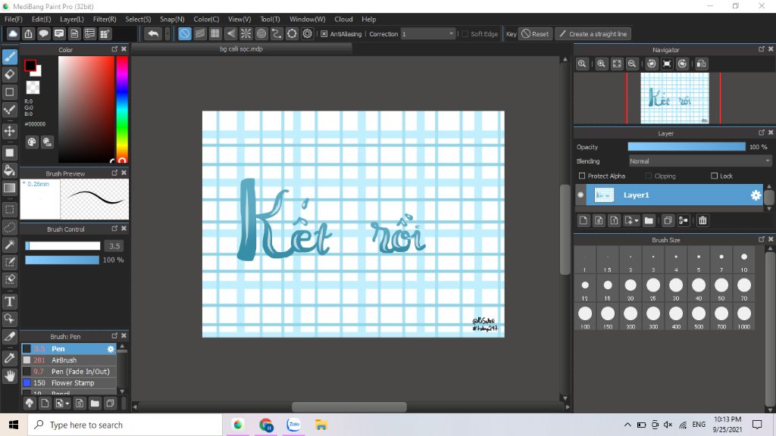The height and width of the screenshot is (436, 776).
Task: Click zoom out icon in Navigator
Action: pyautogui.click(x=632, y=64)
